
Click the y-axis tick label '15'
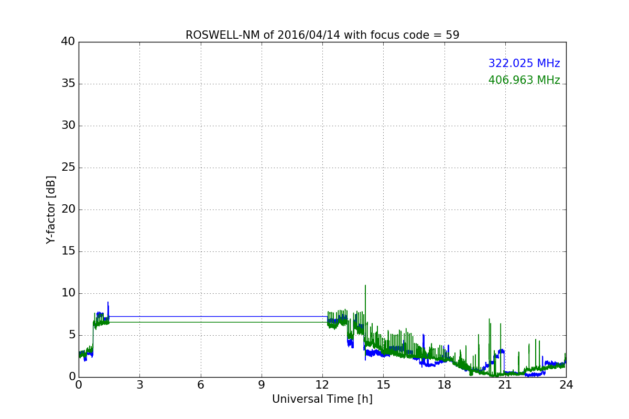coord(68,251)
